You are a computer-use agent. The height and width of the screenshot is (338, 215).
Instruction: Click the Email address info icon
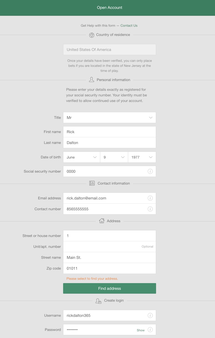tap(150, 198)
